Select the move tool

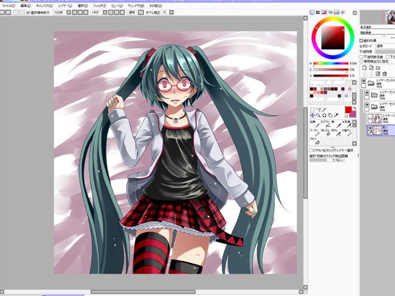pos(313,115)
